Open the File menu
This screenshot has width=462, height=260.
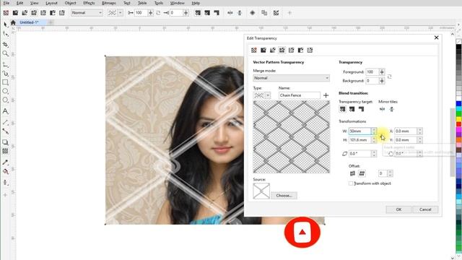tap(6, 3)
